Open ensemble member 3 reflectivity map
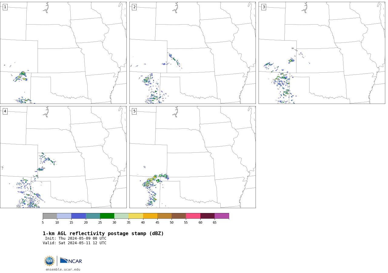This screenshot has width=388, height=273. point(322,53)
